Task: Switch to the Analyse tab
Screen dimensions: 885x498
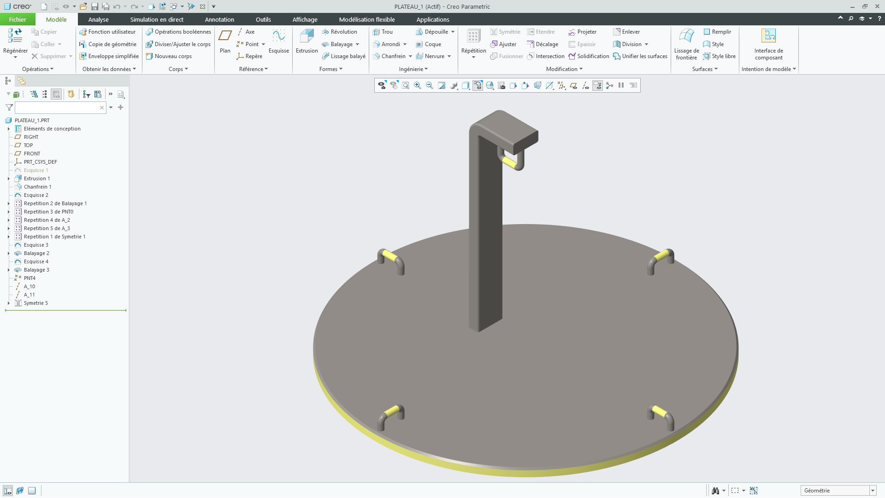Action: point(99,19)
